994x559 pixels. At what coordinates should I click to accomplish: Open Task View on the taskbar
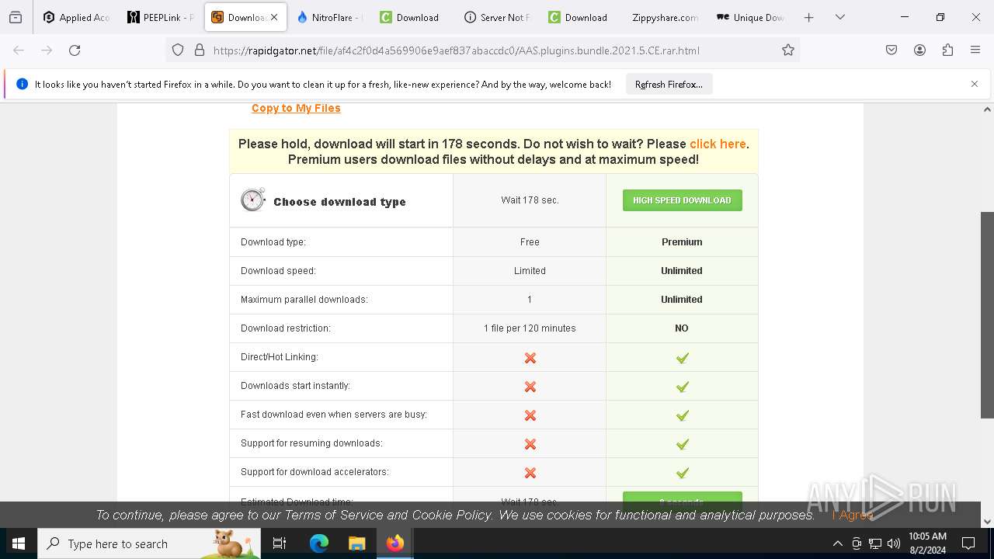(280, 543)
